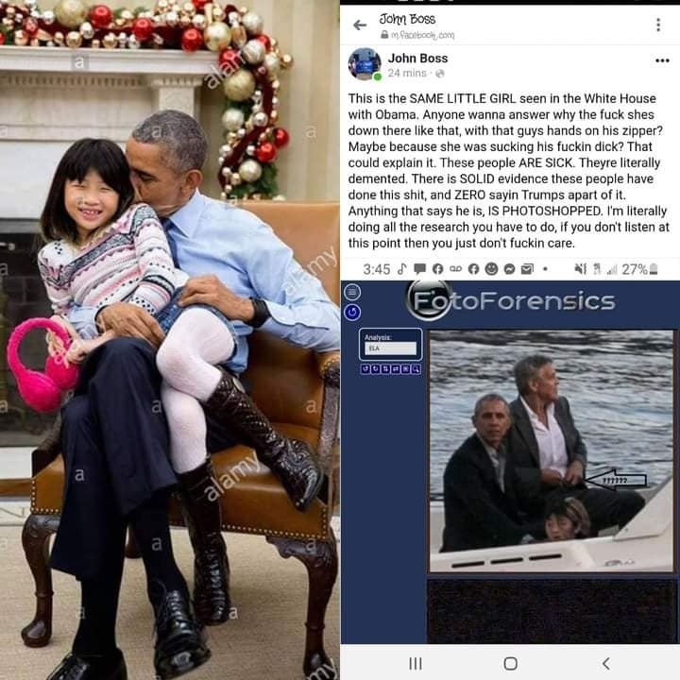Tap Android recent apps navigation button
This screenshot has height=680, width=680.
[x=416, y=663]
